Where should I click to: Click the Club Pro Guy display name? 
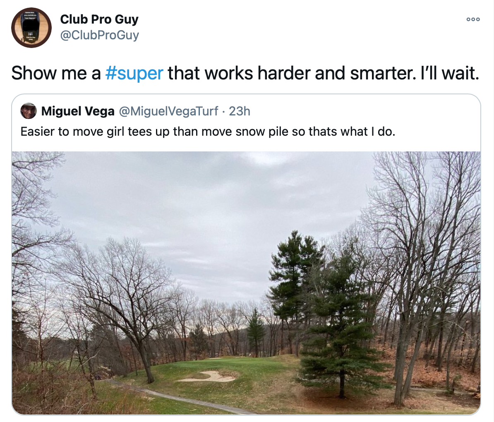[99, 19]
